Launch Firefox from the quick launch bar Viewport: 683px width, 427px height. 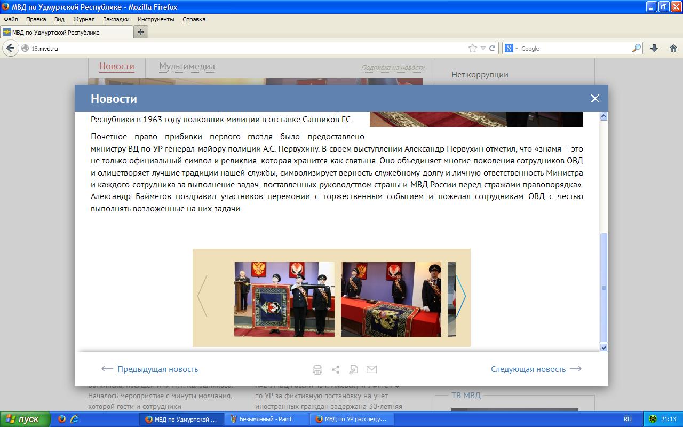click(62, 419)
